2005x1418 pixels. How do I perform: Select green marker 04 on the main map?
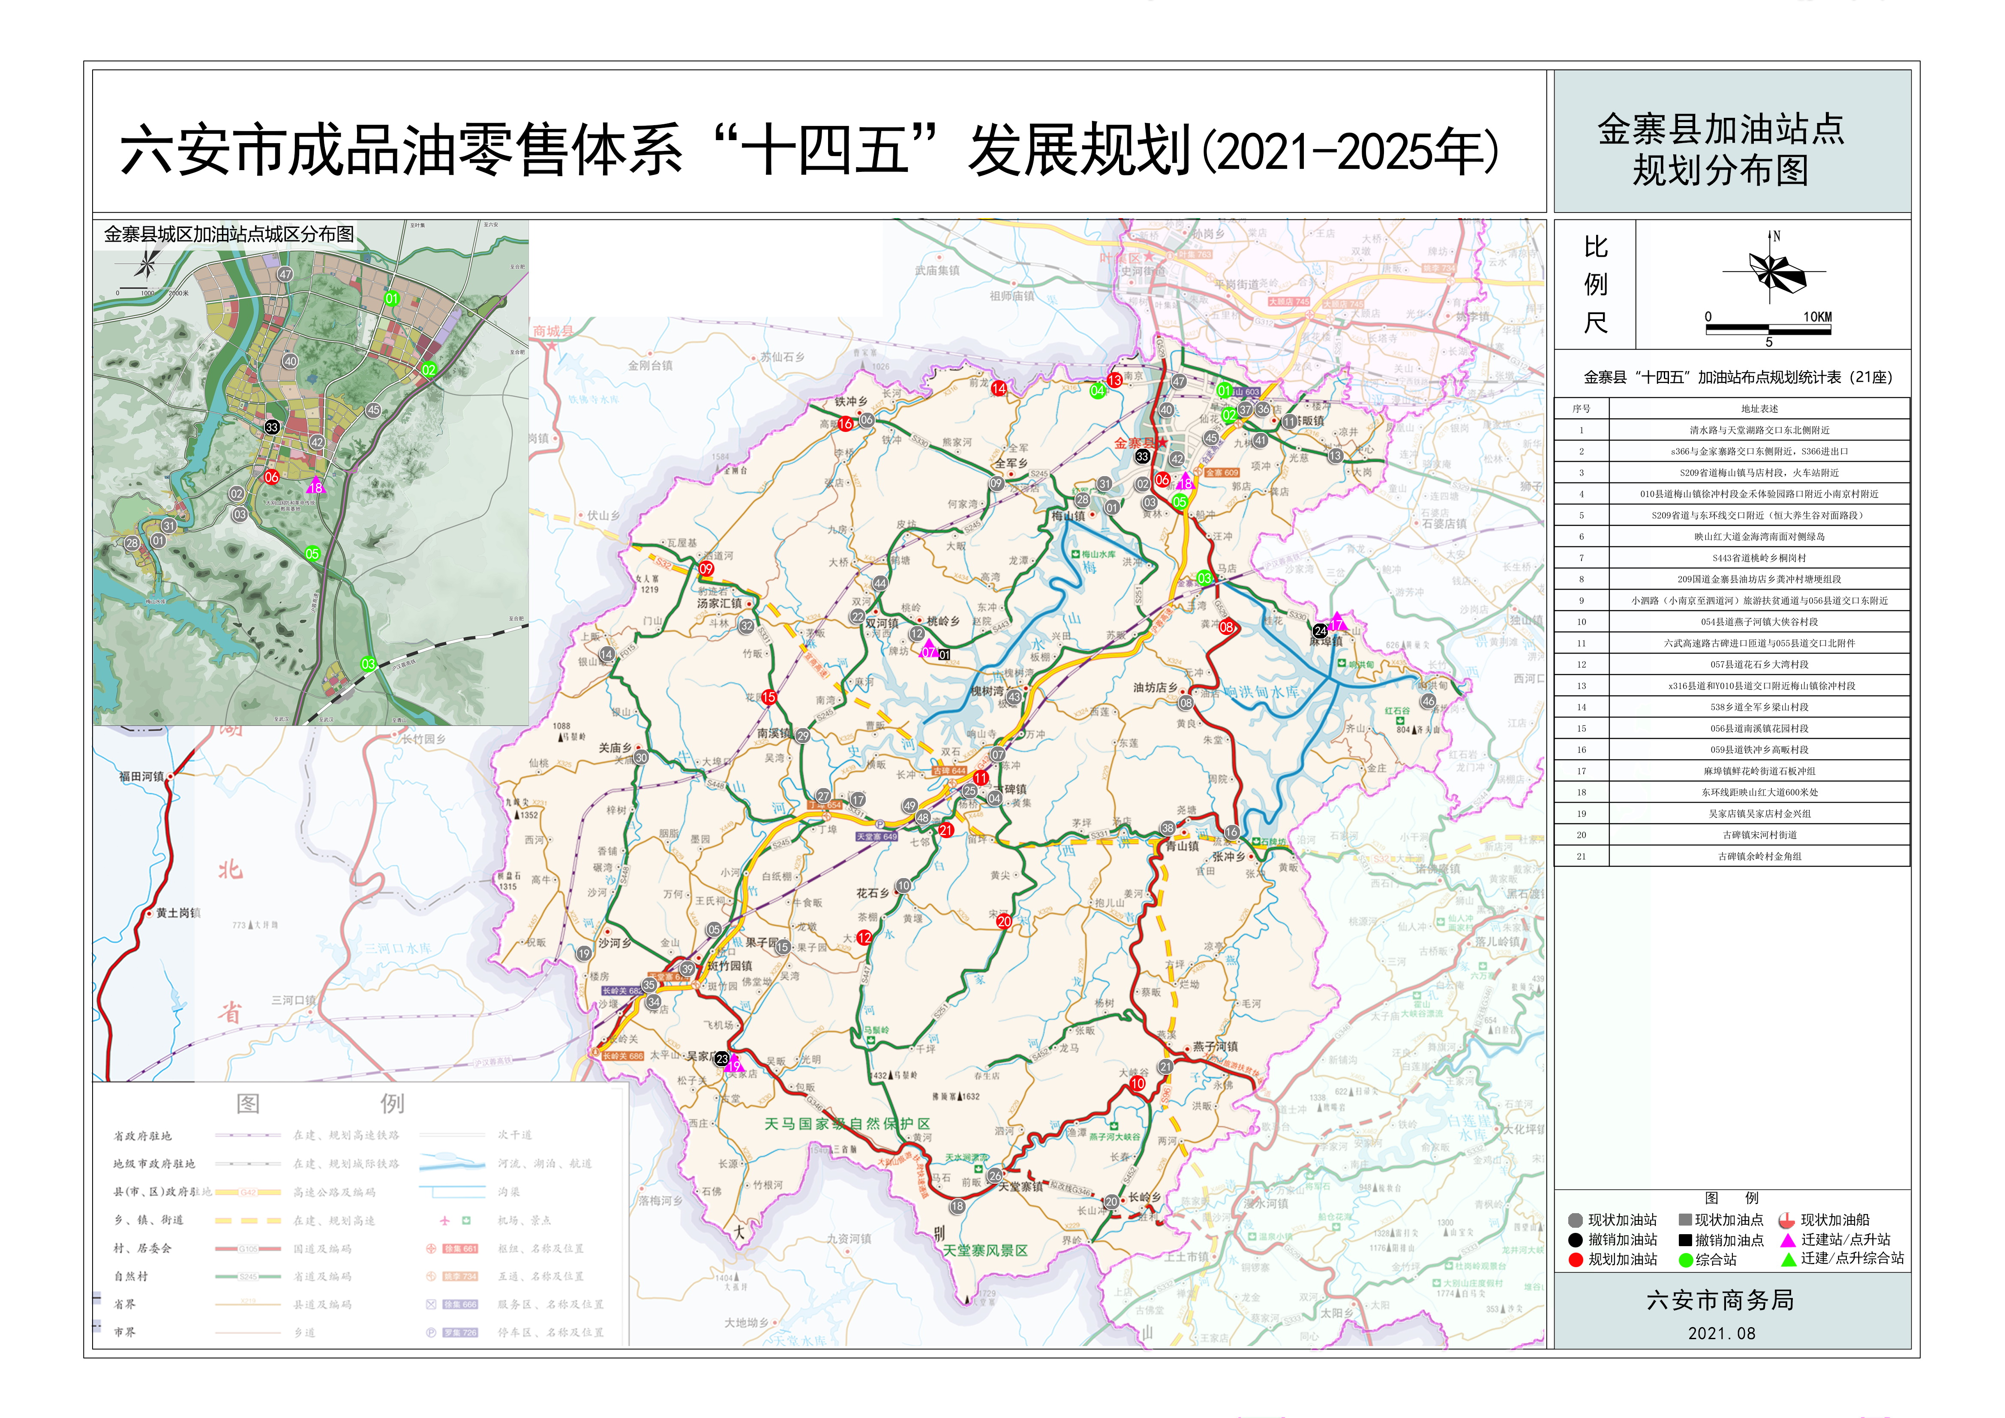[x=1098, y=390]
